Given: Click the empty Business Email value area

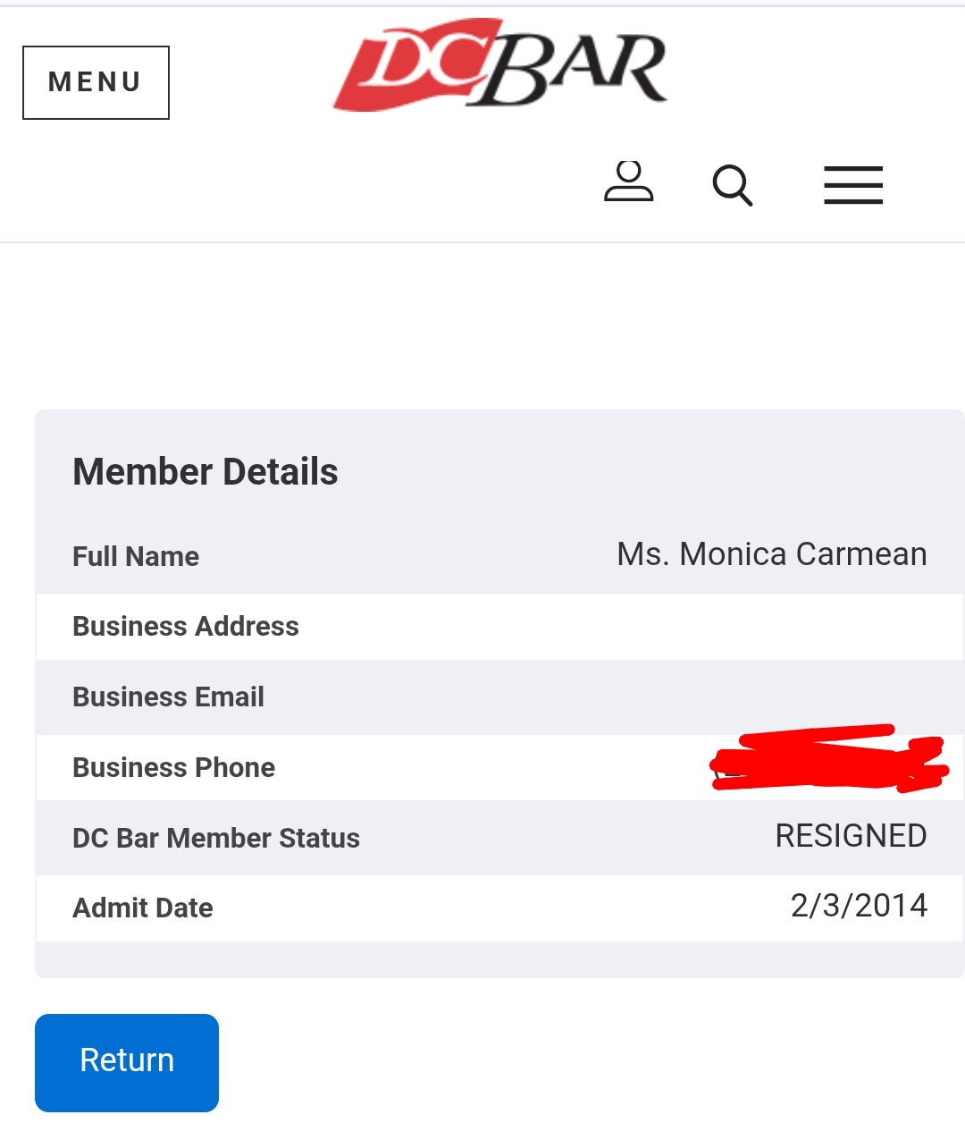Looking at the screenshot, I should point(715,697).
